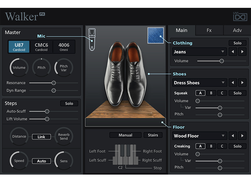
Task: Click the Lift Volume slider handle
Action: click(x=47, y=119)
